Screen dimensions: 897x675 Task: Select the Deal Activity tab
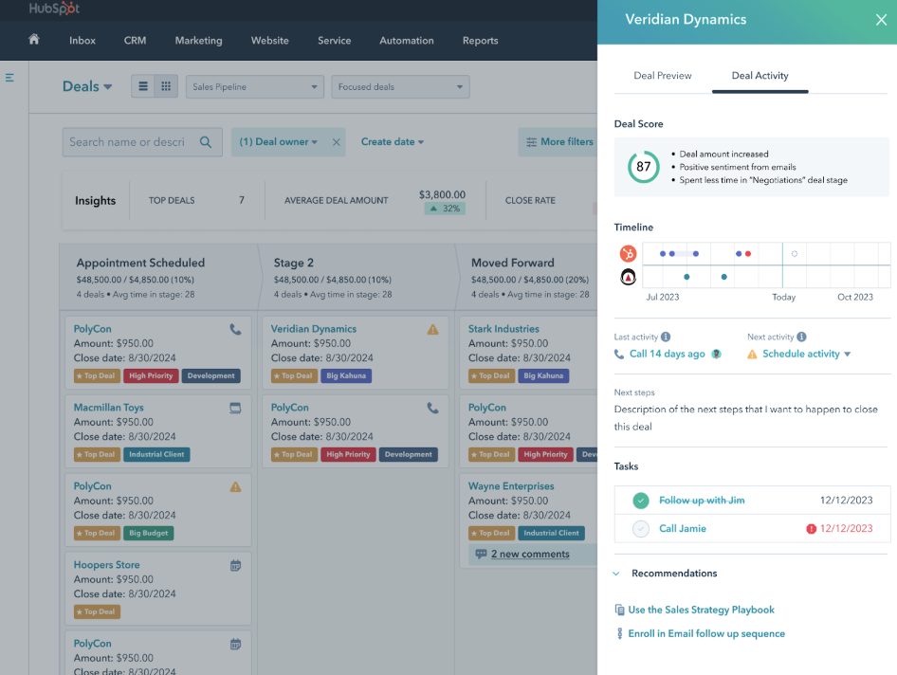coord(760,76)
